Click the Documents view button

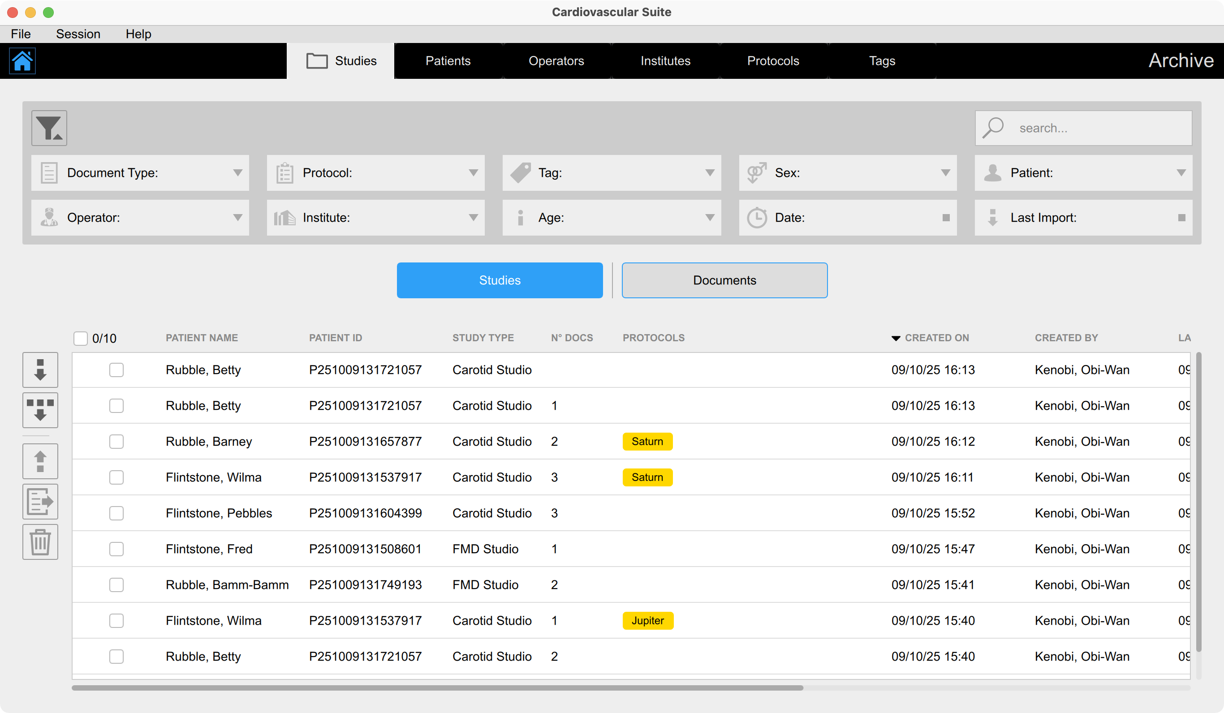(x=724, y=281)
